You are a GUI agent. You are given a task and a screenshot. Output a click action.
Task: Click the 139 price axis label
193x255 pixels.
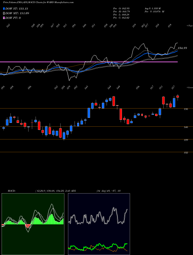pyautogui.click(x=186, y=140)
